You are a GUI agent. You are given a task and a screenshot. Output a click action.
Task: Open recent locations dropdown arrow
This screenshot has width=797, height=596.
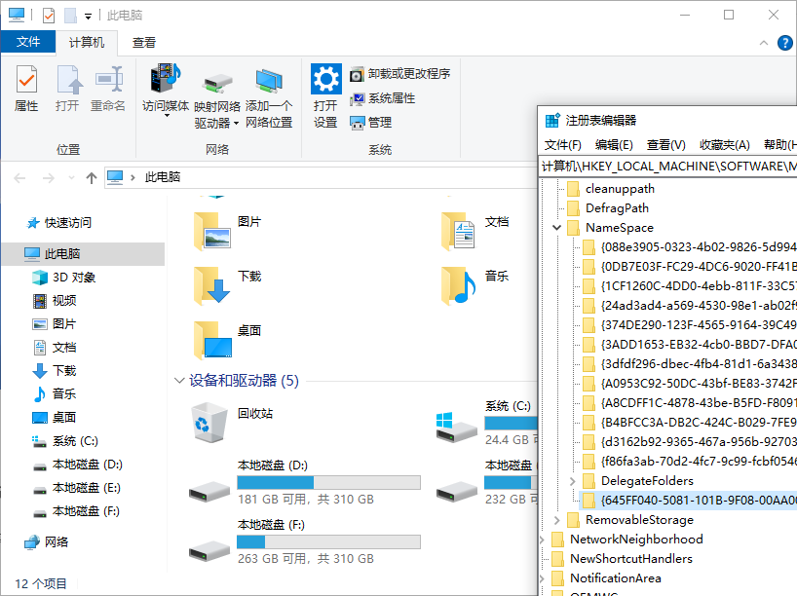(x=71, y=178)
